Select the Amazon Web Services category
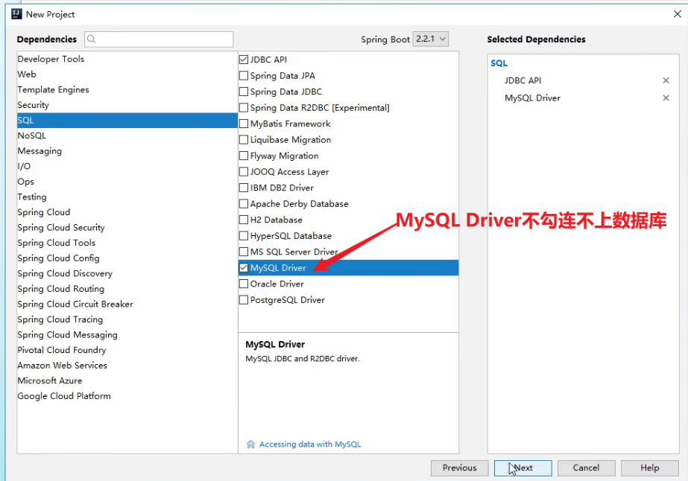Image resolution: width=688 pixels, height=481 pixels. tap(127, 366)
